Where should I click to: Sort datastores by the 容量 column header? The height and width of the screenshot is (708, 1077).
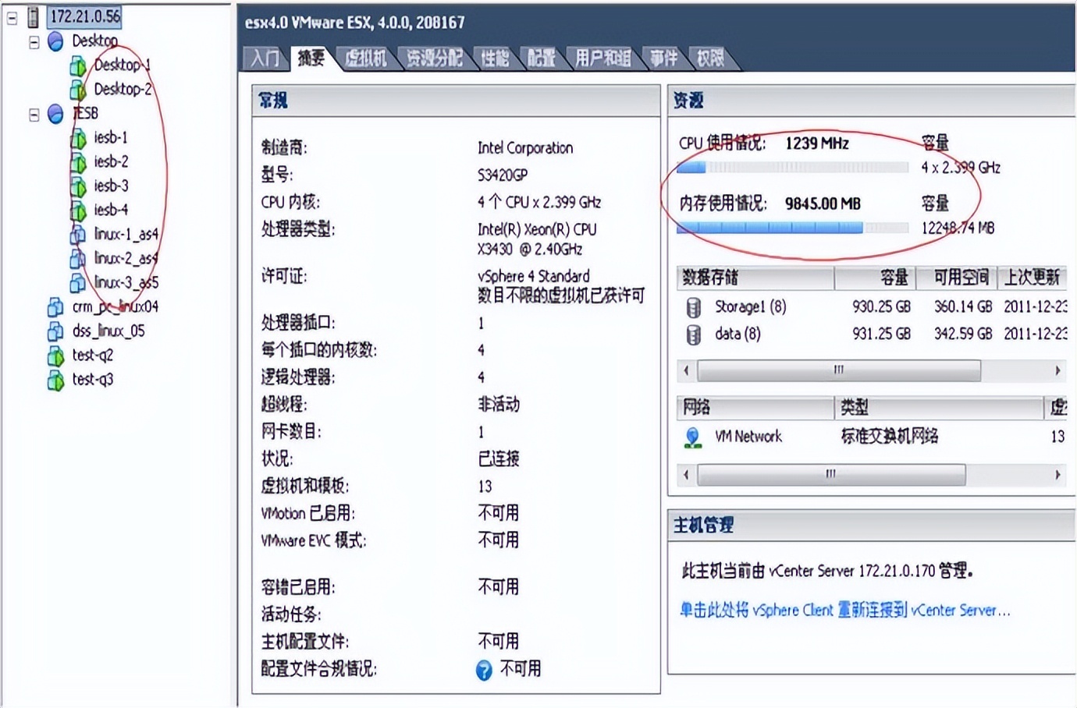tap(873, 278)
